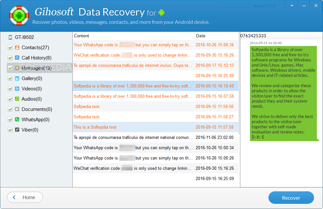Click the green message bubble preview
323x209 pixels.
pos(284,94)
